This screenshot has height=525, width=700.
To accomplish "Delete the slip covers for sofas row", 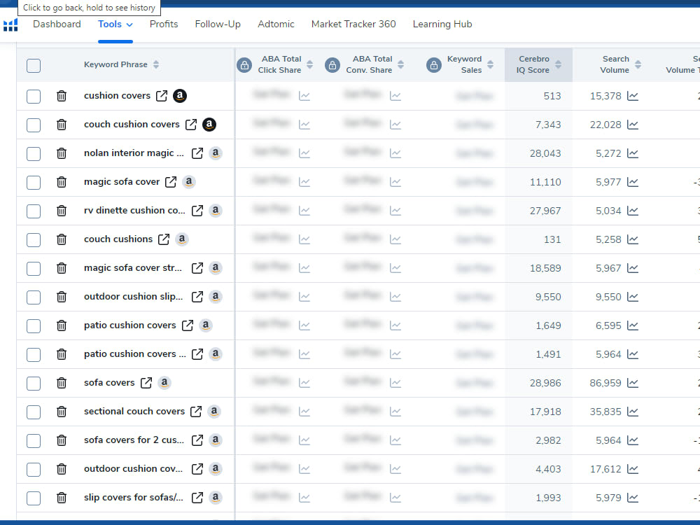I will tap(62, 498).
